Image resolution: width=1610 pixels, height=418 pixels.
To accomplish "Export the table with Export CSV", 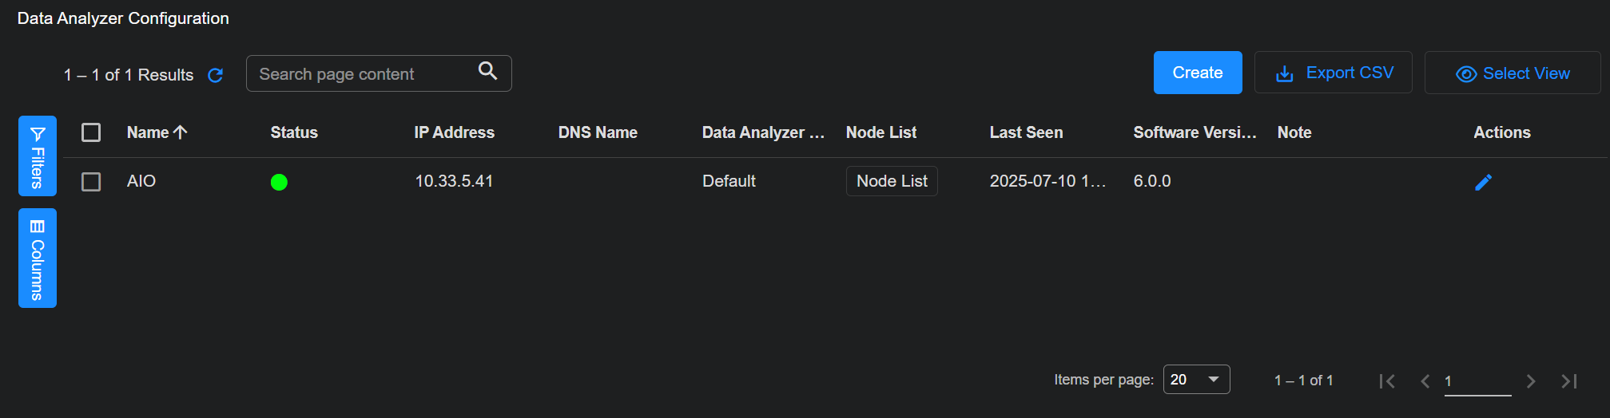I will click(x=1333, y=73).
